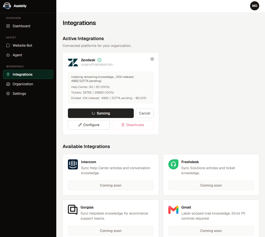
Task: Open the Organization page
Action: pos(28,84)
